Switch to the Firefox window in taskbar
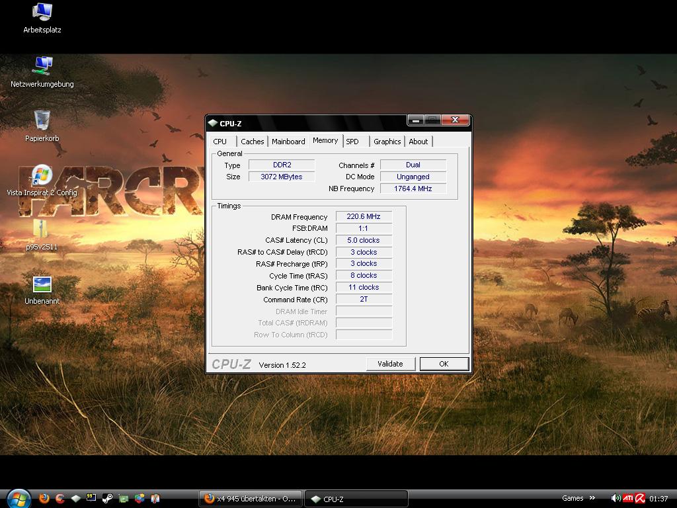This screenshot has width=677, height=508. pyautogui.click(x=251, y=499)
